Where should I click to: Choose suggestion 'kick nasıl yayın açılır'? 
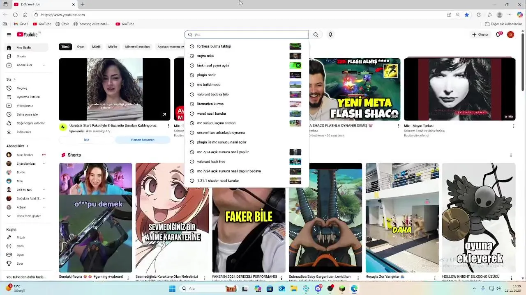tap(247, 66)
